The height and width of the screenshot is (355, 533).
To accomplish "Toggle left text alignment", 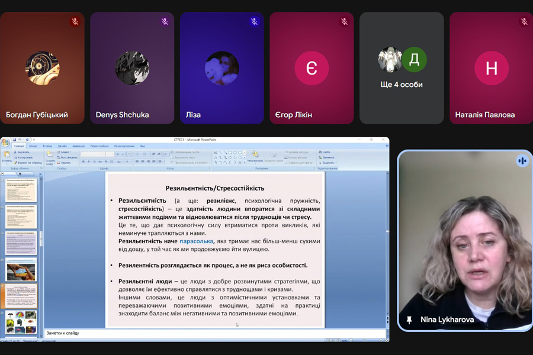I will pos(137,162).
